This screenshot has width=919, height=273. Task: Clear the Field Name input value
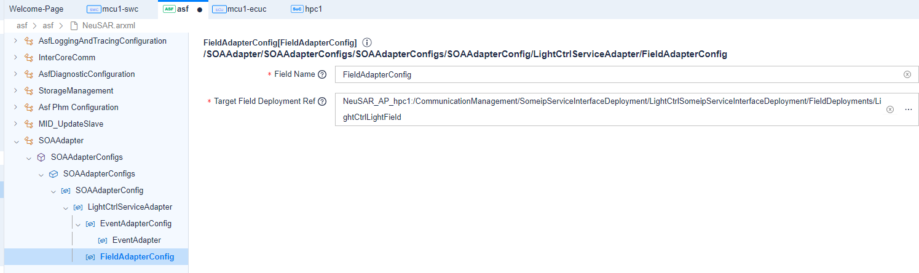(907, 74)
